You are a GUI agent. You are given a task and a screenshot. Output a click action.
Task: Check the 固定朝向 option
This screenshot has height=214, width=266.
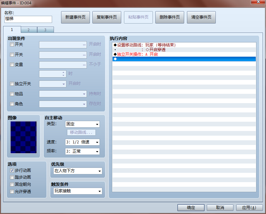click(12, 184)
